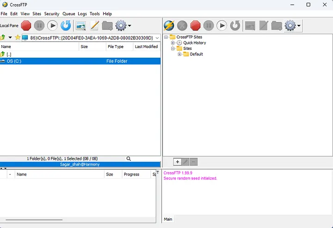
Task: Open the image preview icon in local toolbar
Action: (x=80, y=26)
